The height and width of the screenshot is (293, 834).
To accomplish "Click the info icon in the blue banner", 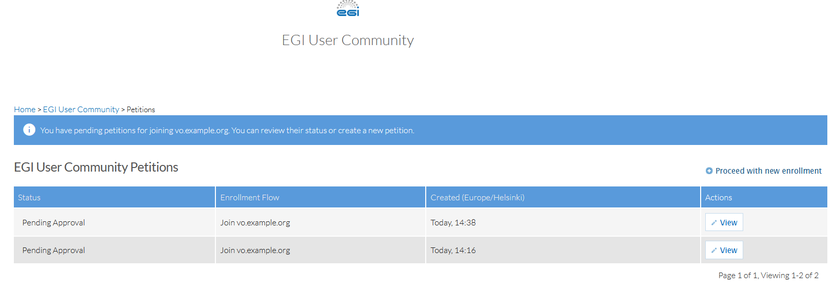I will (29, 130).
